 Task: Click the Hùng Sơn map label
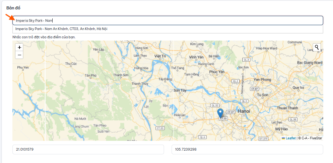tap(141, 48)
